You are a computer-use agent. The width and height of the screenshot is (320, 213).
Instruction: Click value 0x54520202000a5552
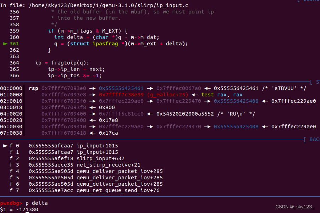(x=185, y=114)
